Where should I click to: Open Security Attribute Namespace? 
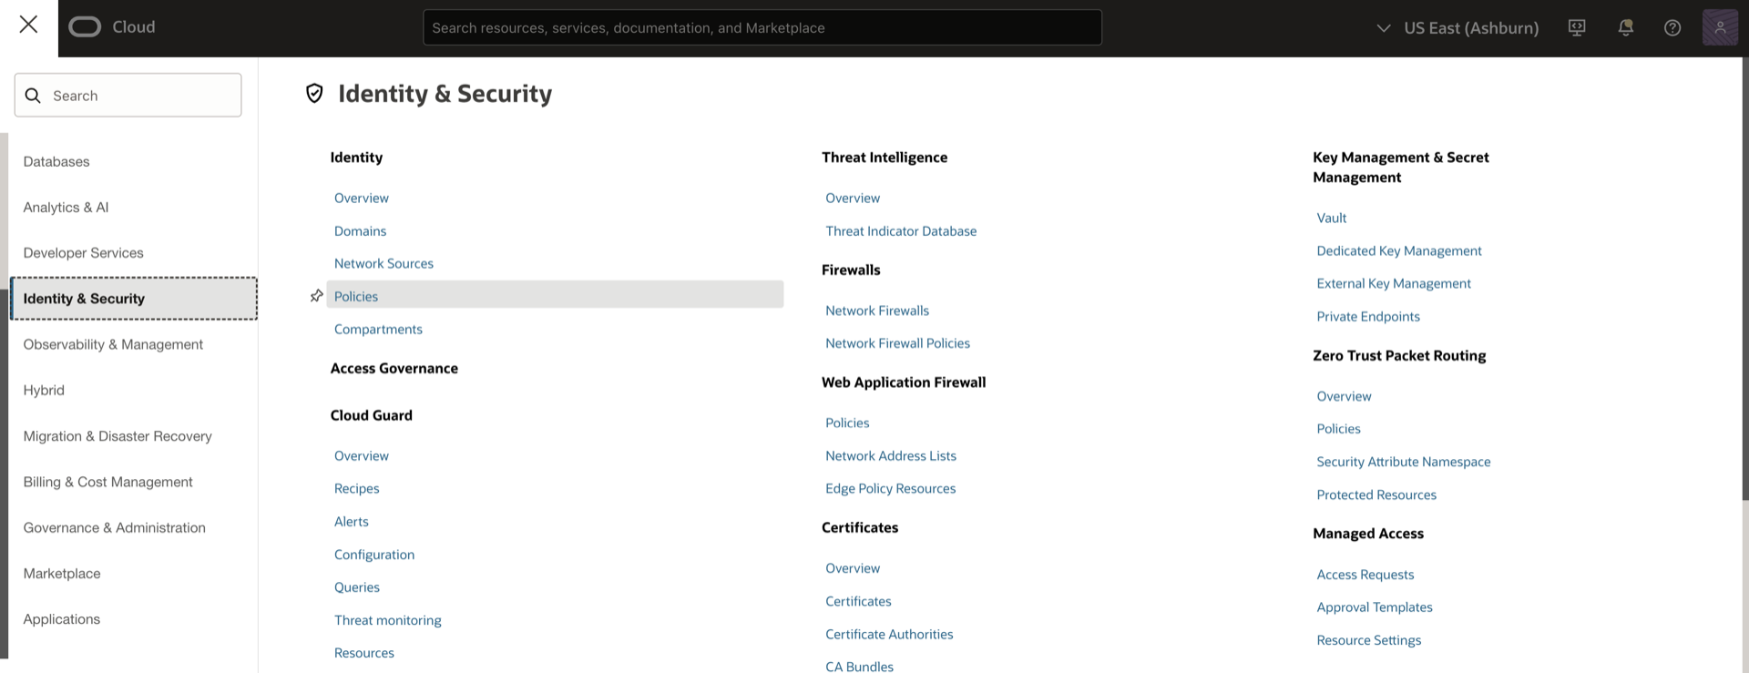(1403, 462)
